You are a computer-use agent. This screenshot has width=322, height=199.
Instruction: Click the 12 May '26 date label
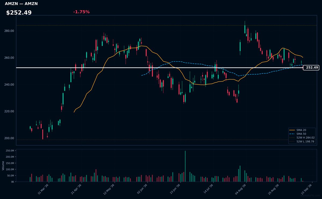(109, 189)
